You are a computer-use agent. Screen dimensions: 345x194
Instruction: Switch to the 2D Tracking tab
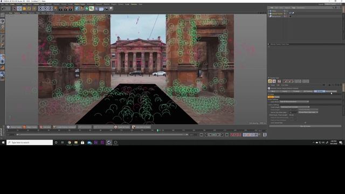coord(308,91)
